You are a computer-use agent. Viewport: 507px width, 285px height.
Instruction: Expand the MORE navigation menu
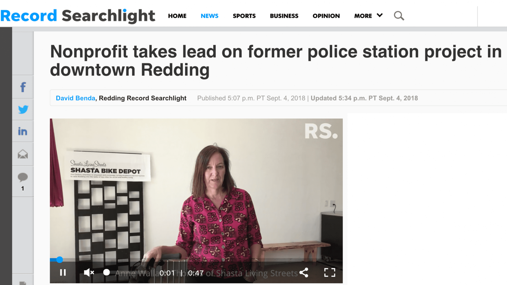coord(363,16)
